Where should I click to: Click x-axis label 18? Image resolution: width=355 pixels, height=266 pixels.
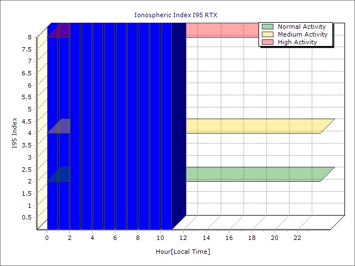[x=252, y=238]
